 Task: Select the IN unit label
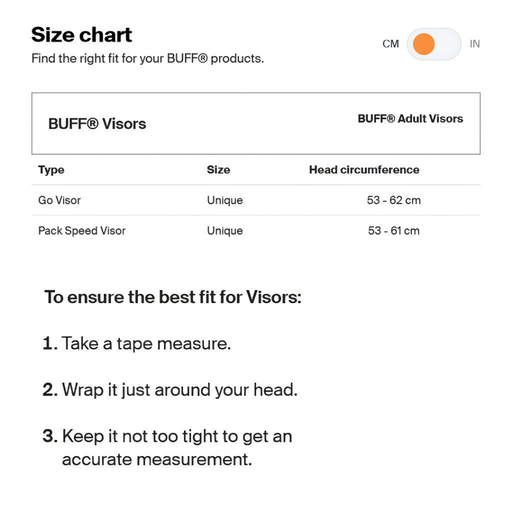point(474,44)
